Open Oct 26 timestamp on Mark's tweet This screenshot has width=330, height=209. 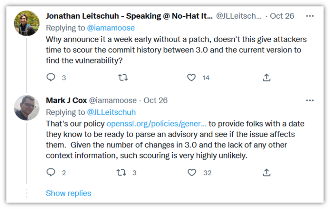[156, 100]
